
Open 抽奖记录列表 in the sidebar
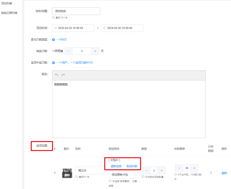click(9, 13)
